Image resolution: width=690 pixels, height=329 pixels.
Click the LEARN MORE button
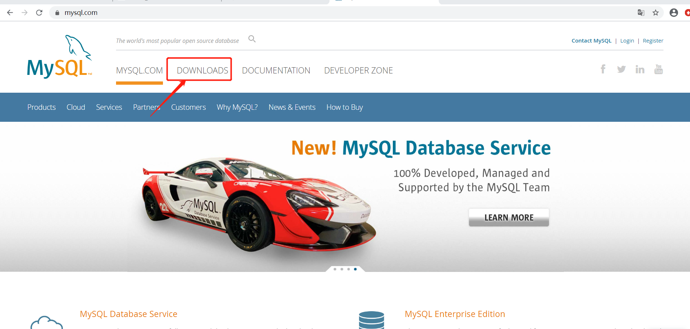509,217
